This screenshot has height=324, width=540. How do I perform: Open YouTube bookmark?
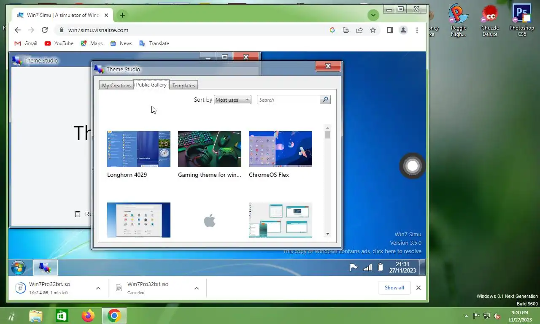[59, 43]
